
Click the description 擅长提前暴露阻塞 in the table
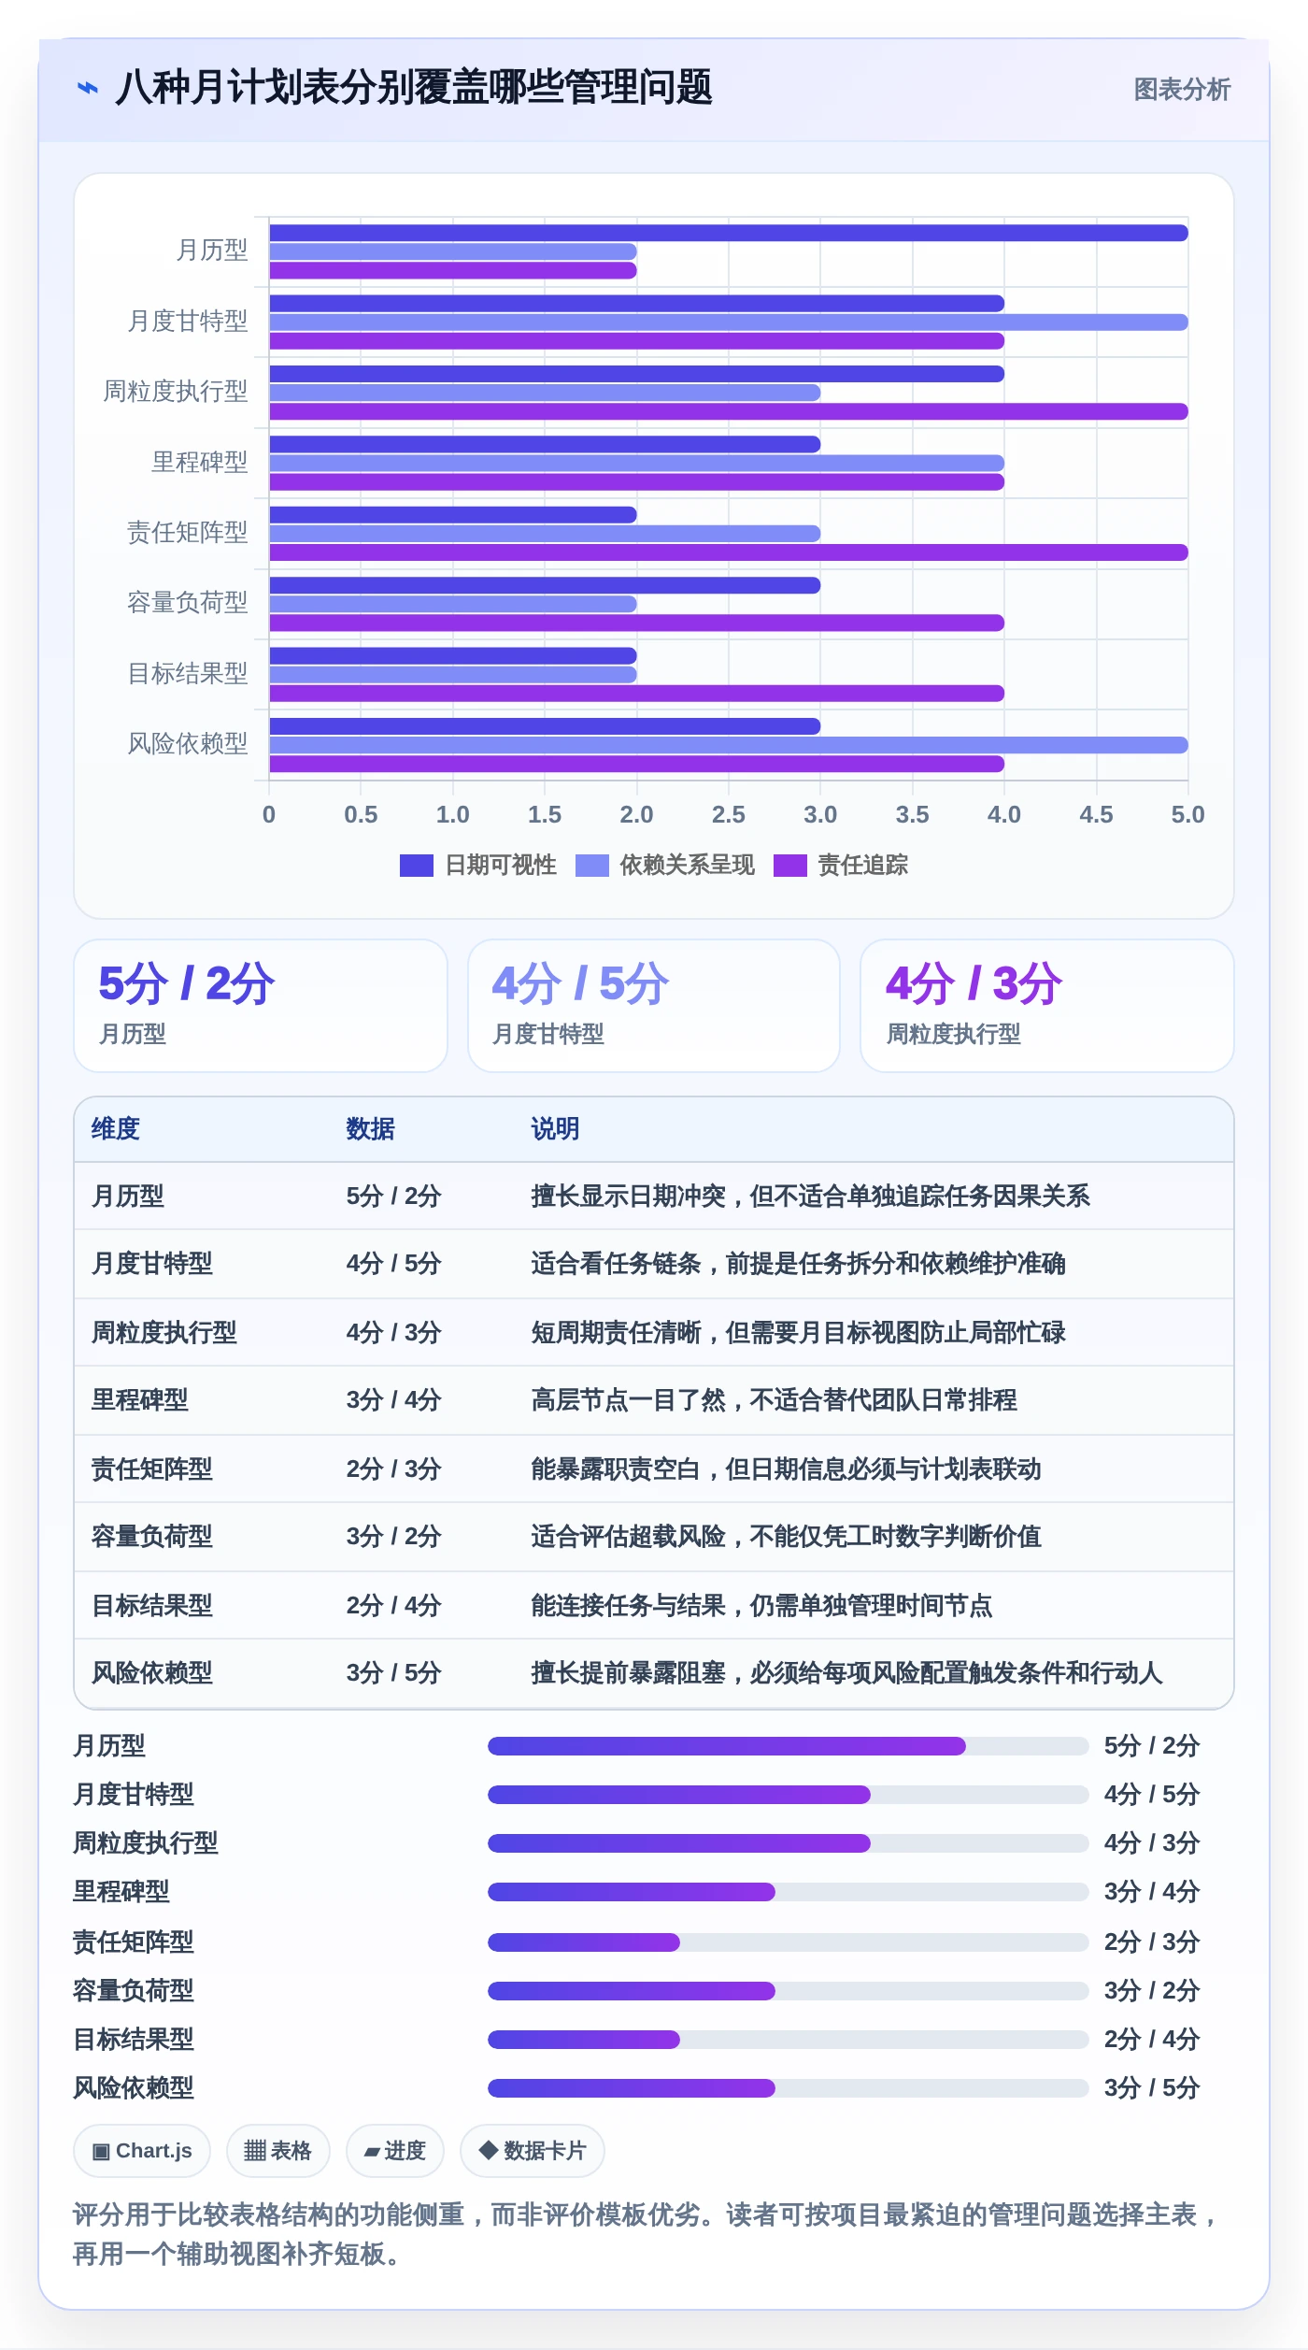(x=846, y=1672)
